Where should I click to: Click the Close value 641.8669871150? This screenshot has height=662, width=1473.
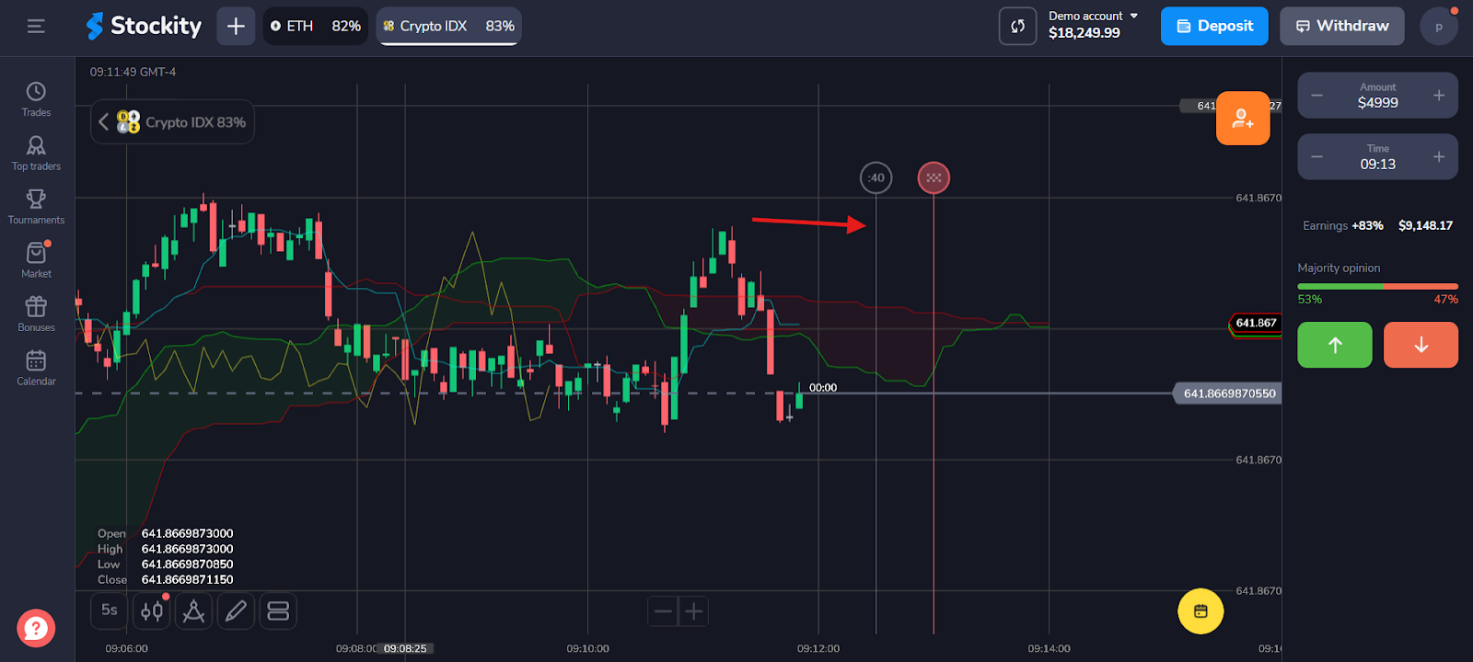click(x=187, y=579)
